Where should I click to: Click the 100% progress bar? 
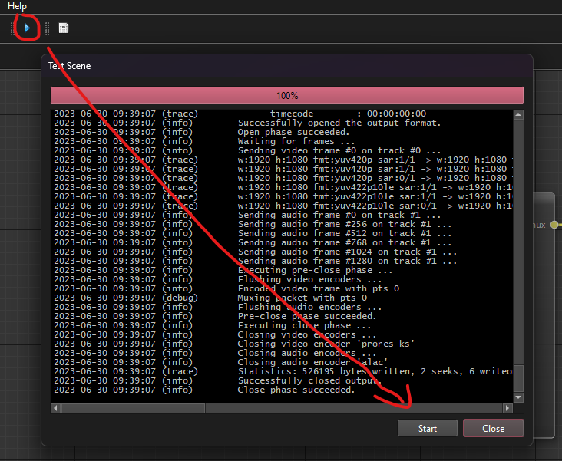(x=287, y=96)
